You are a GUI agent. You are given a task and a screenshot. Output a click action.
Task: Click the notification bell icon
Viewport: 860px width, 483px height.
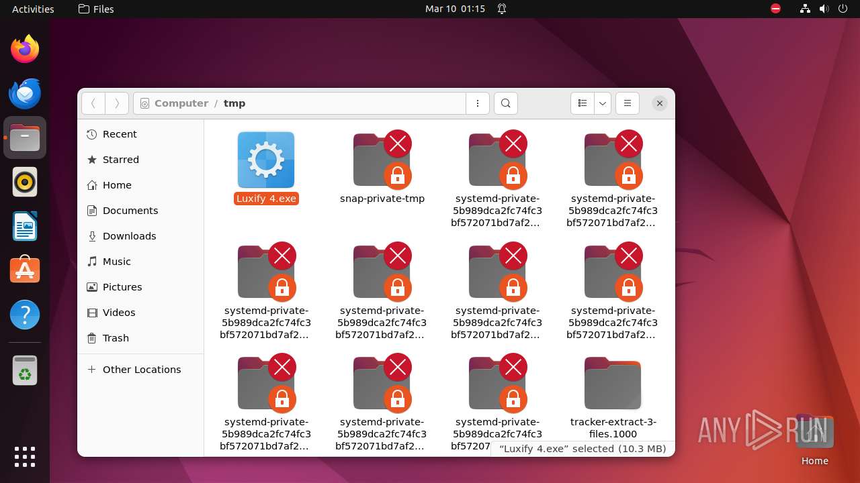pos(502,9)
